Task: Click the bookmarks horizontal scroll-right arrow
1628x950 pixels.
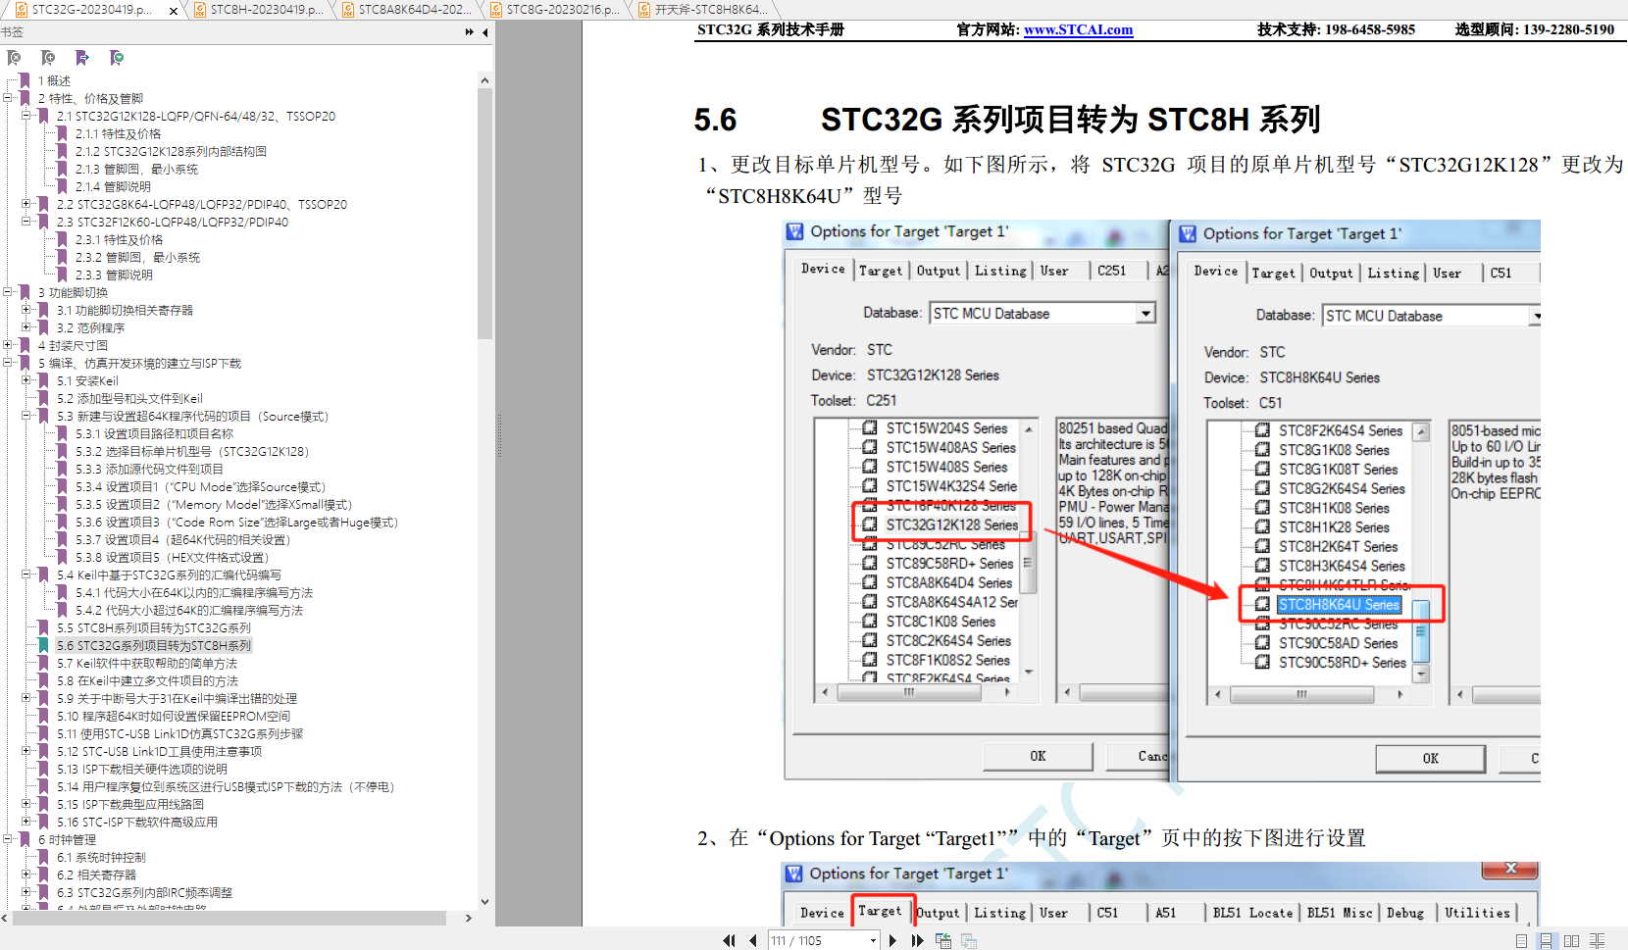Action: (469, 918)
